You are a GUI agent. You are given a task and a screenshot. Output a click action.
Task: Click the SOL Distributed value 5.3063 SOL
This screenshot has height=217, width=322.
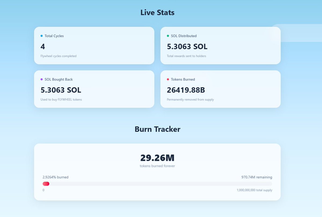[x=187, y=47]
